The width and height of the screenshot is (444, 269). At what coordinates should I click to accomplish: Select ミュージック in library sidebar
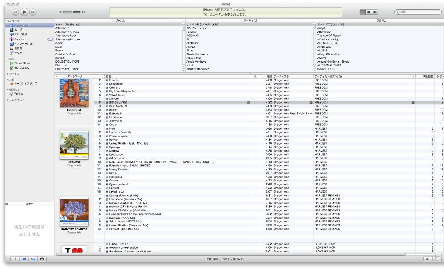[x=29, y=25]
